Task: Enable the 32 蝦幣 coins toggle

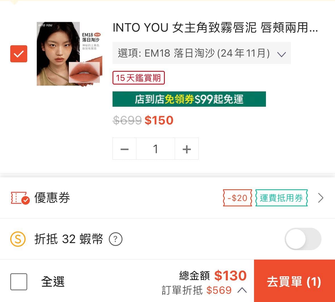Action: click(303, 239)
